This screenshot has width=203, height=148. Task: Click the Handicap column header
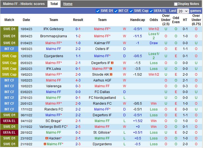[x=137, y=20]
